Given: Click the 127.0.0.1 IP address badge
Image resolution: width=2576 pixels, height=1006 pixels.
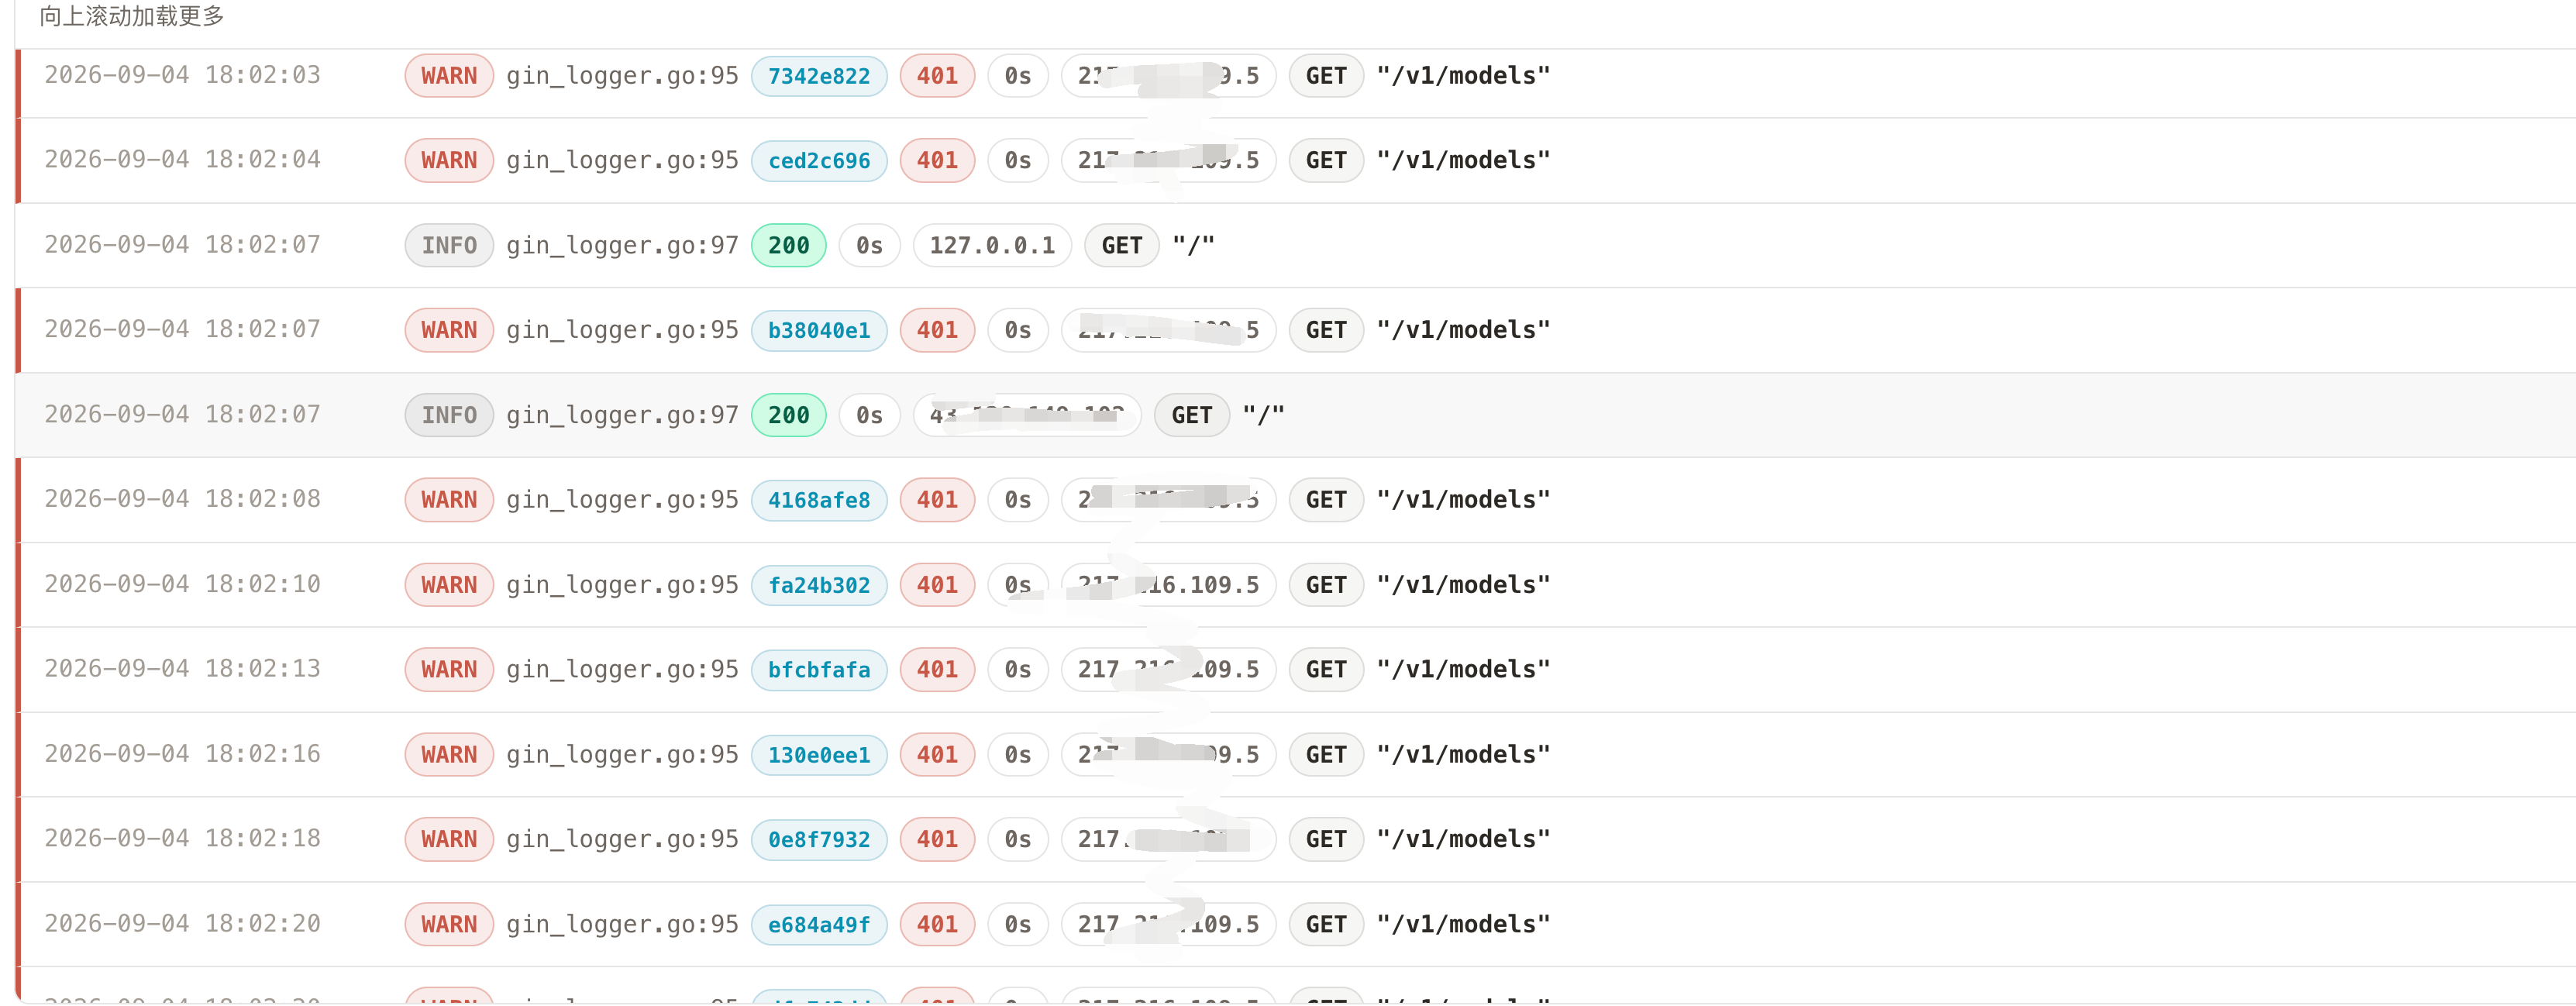Looking at the screenshot, I should [x=992, y=246].
